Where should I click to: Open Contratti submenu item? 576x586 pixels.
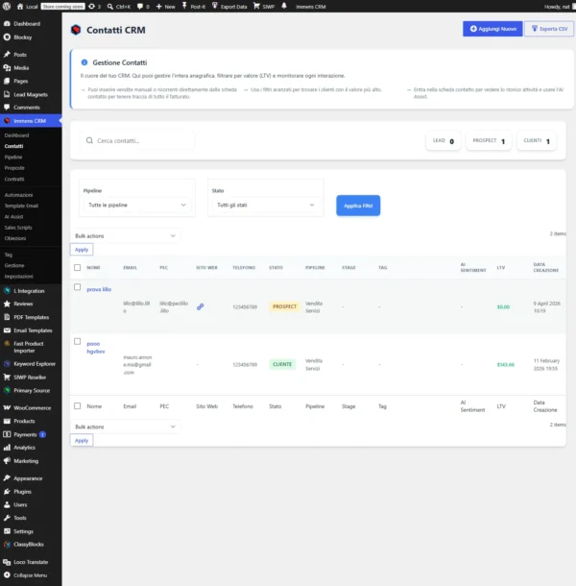click(x=14, y=179)
